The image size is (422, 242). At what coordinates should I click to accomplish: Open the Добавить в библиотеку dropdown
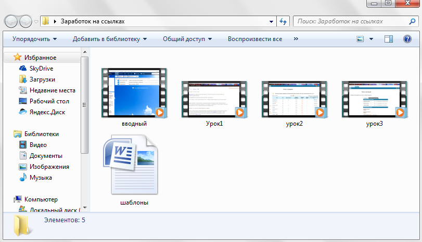pyautogui.click(x=109, y=39)
